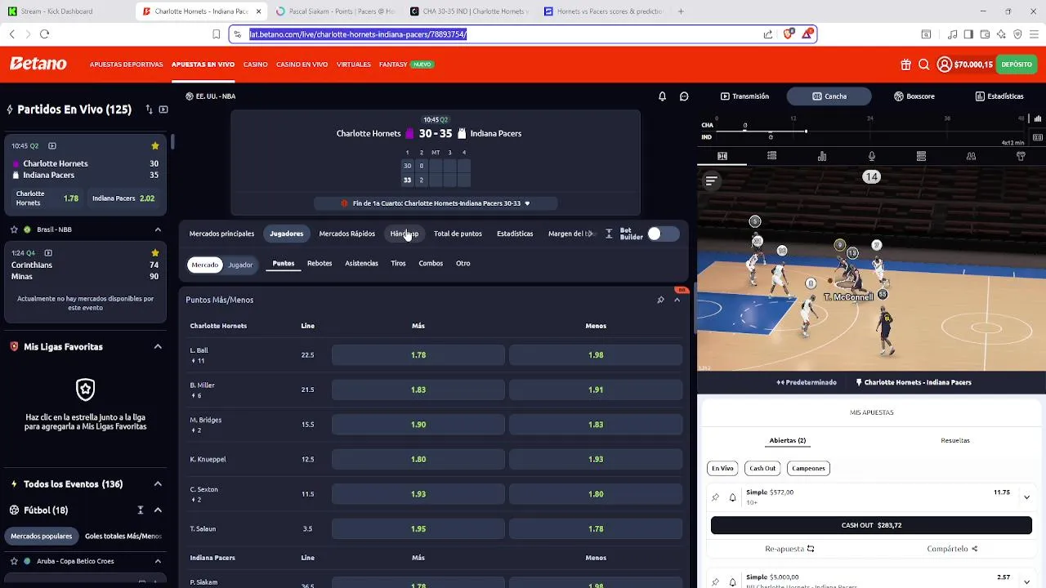Bet L. Ball over 22.5 at 1.78
Image resolution: width=1046 pixels, height=588 pixels.
point(418,355)
